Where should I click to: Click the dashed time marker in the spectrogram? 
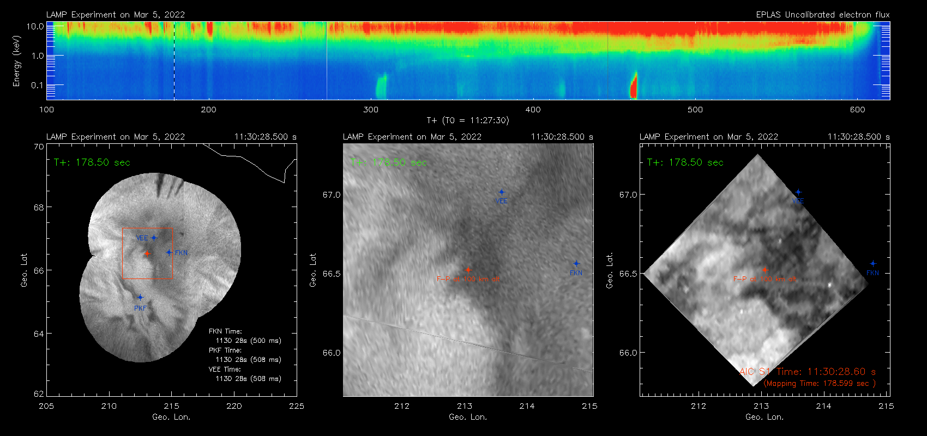pyautogui.click(x=174, y=60)
